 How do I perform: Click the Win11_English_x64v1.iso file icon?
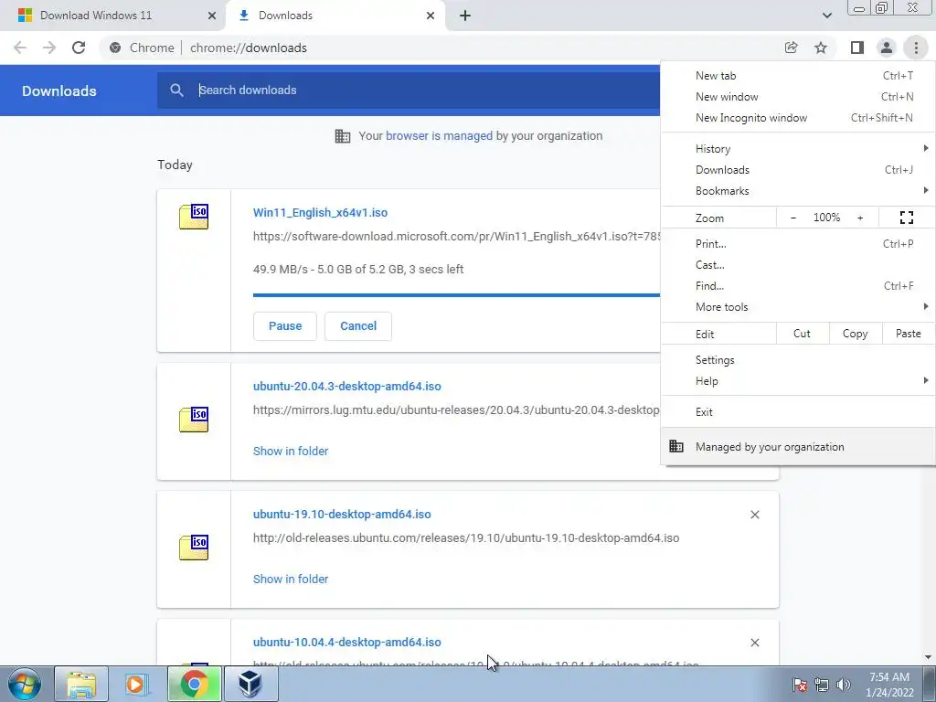point(194,216)
